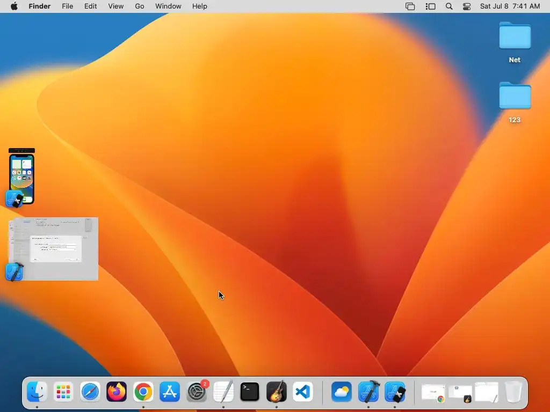Launch Safari from the Dock
550x412 pixels.
(x=90, y=392)
